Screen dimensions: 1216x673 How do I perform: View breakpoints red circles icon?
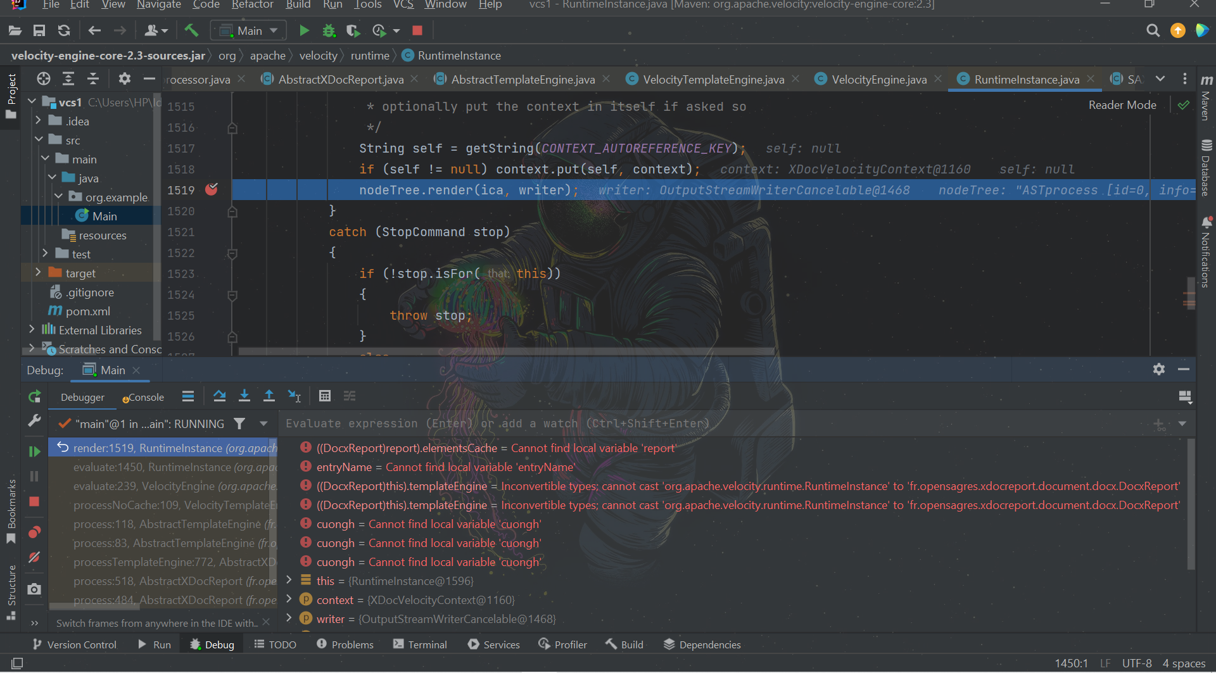click(34, 532)
